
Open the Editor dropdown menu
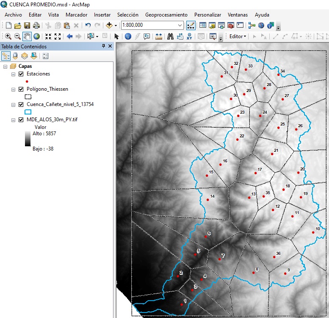pos(238,36)
